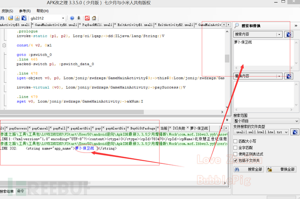This screenshot has height=199, width=300.
Task: Uncheck the 包括子文件夹 checkbox
Action: [236, 160]
